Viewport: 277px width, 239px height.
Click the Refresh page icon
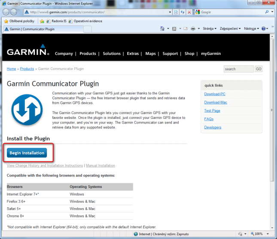[x=183, y=12]
